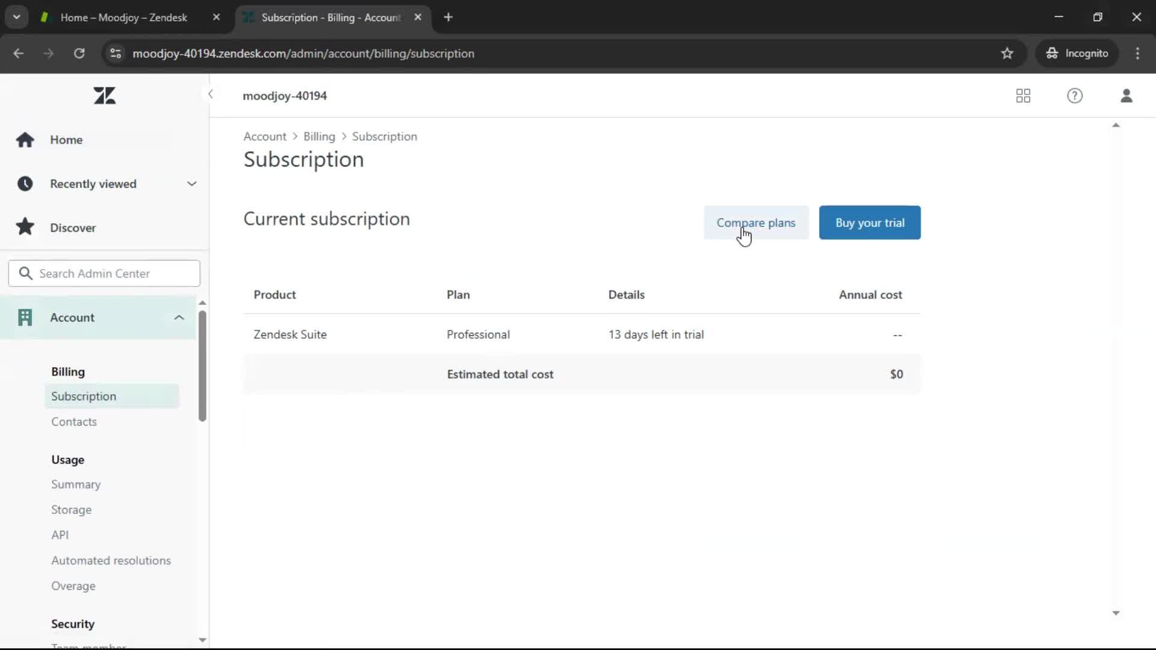
Task: Click the Zendesk Suite product cell
Action: coord(290,334)
